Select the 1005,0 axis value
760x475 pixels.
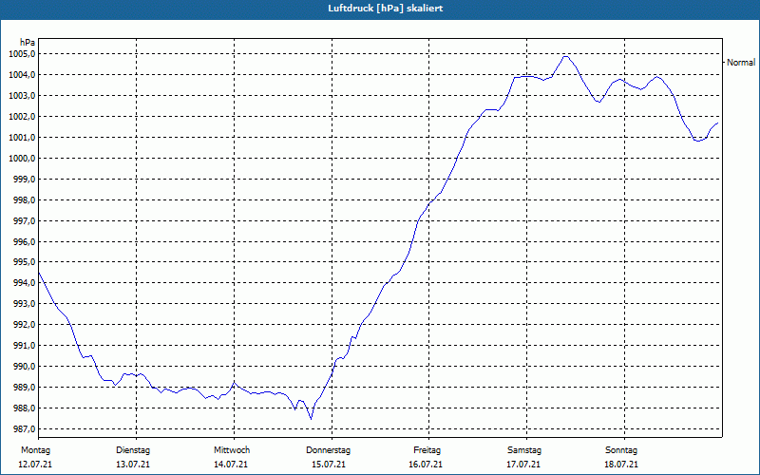pos(21,54)
